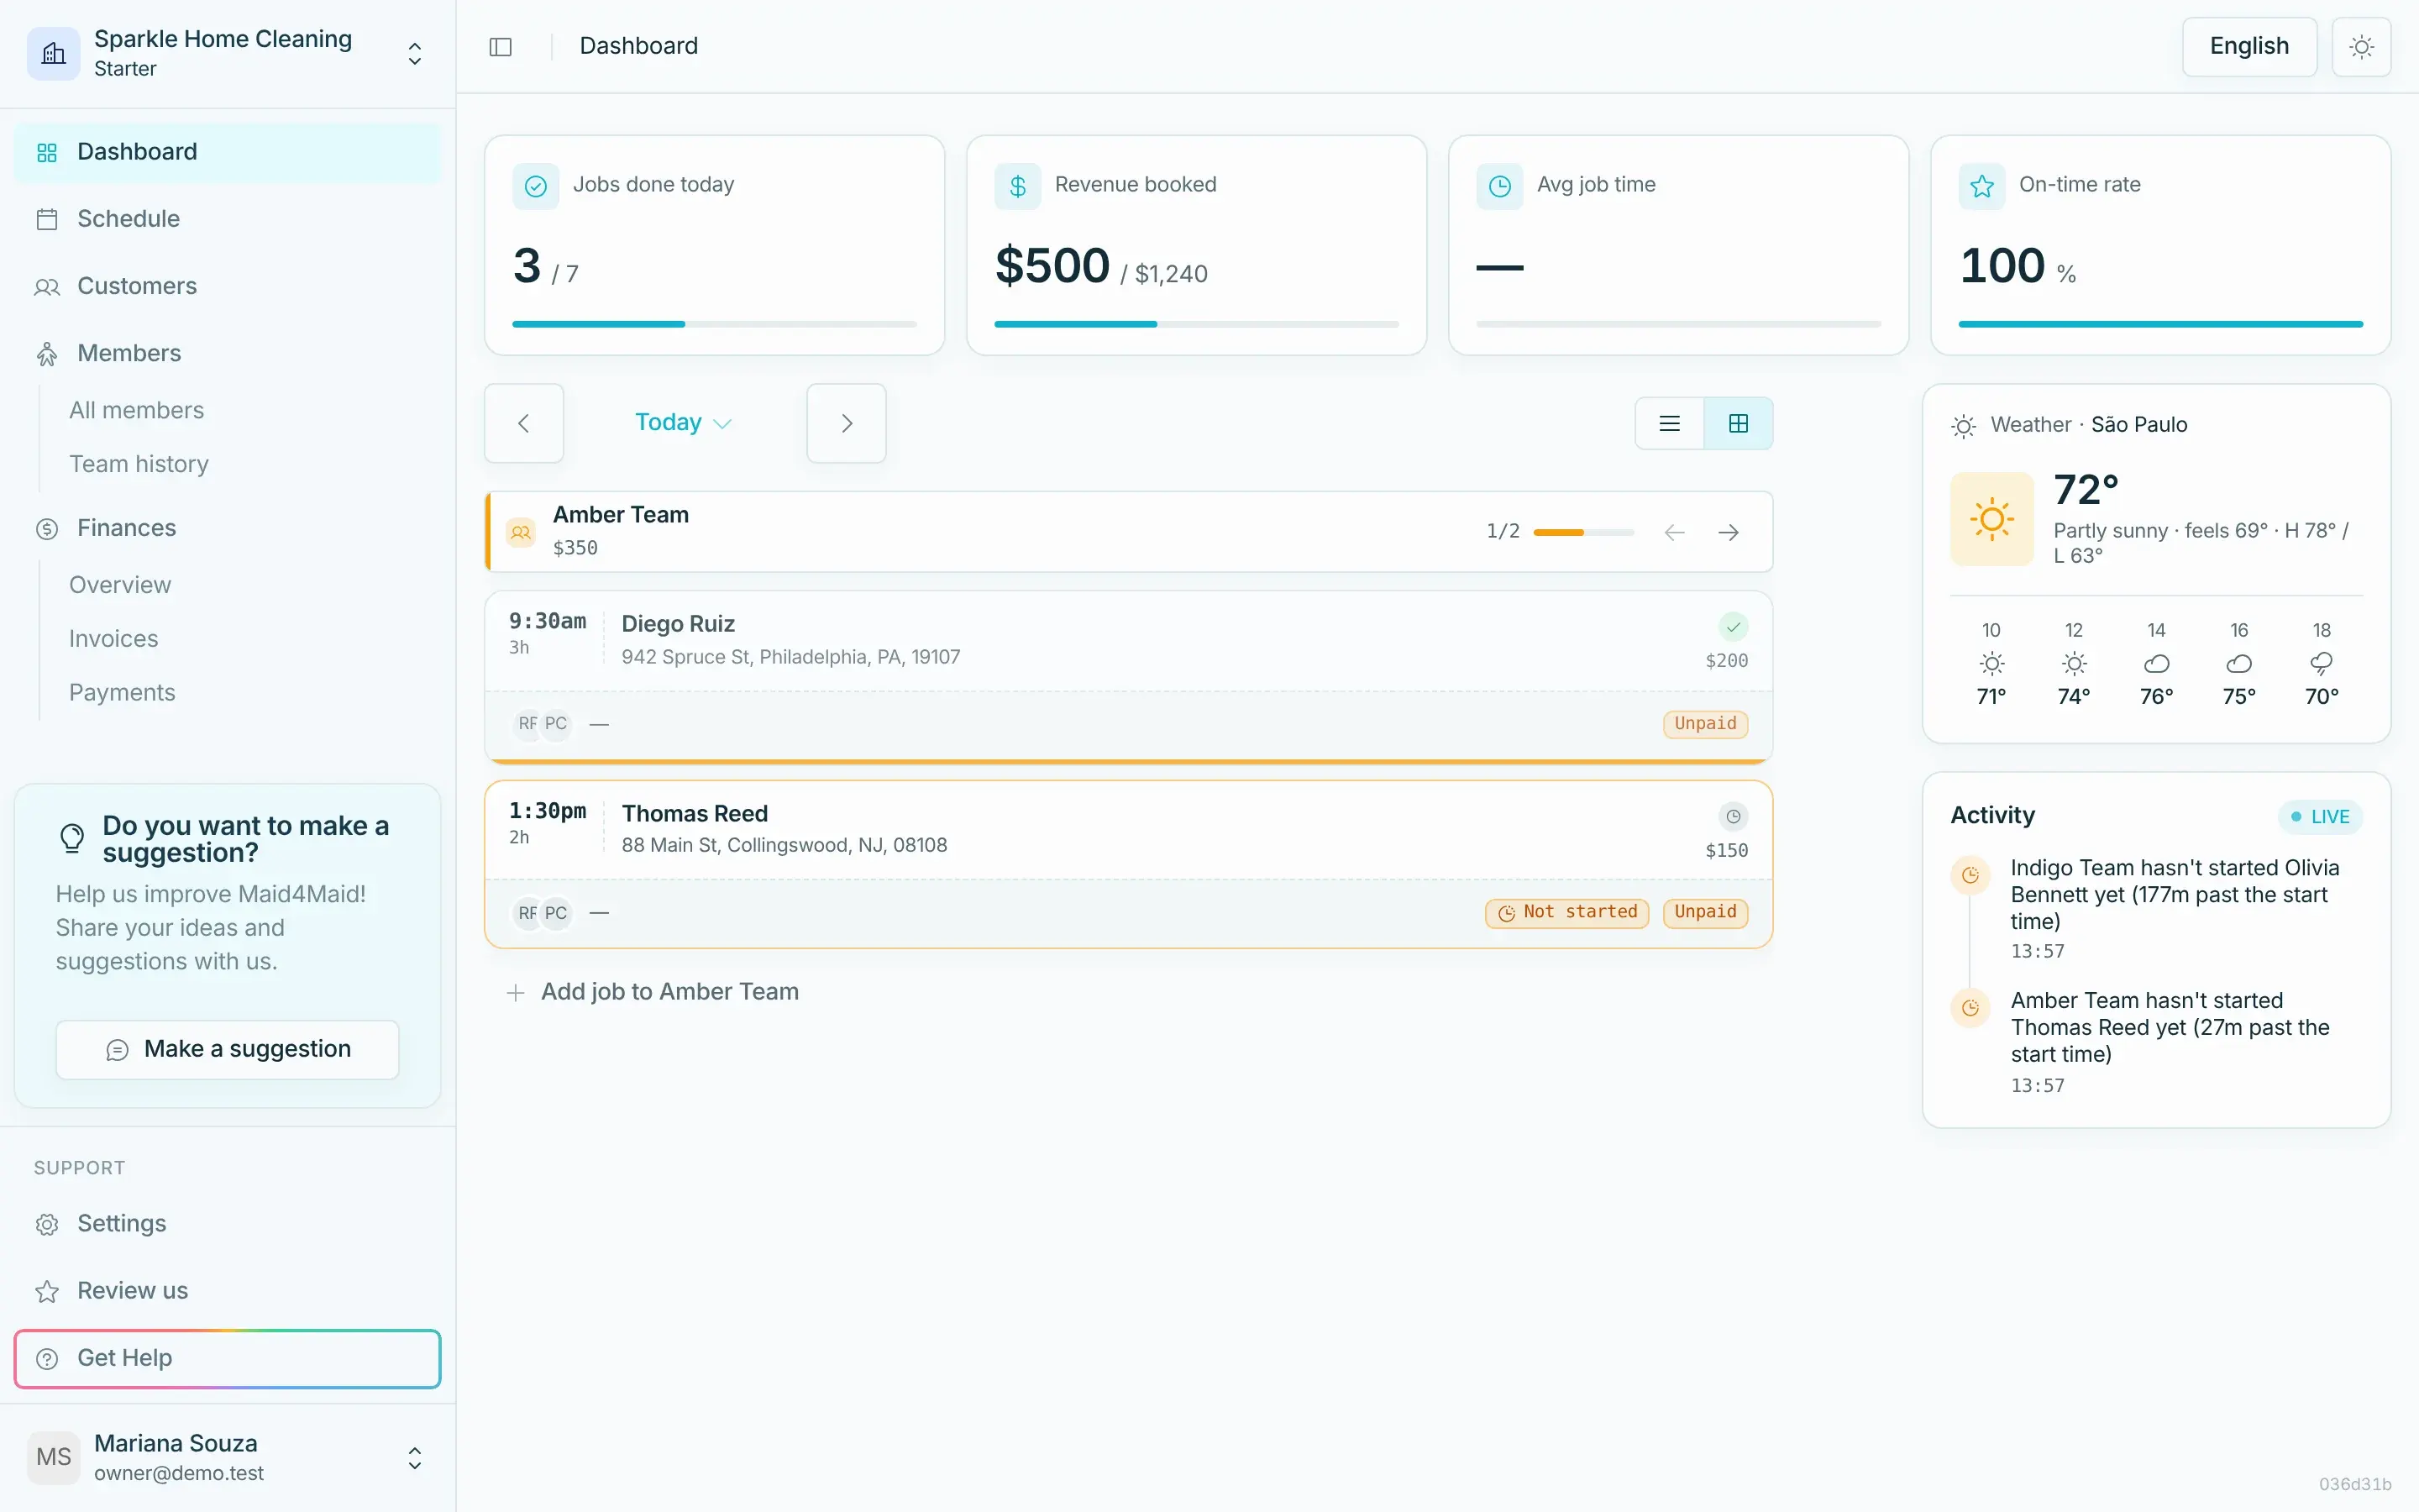2419x1512 pixels.
Task: Open the English language selector
Action: [x=2249, y=47]
